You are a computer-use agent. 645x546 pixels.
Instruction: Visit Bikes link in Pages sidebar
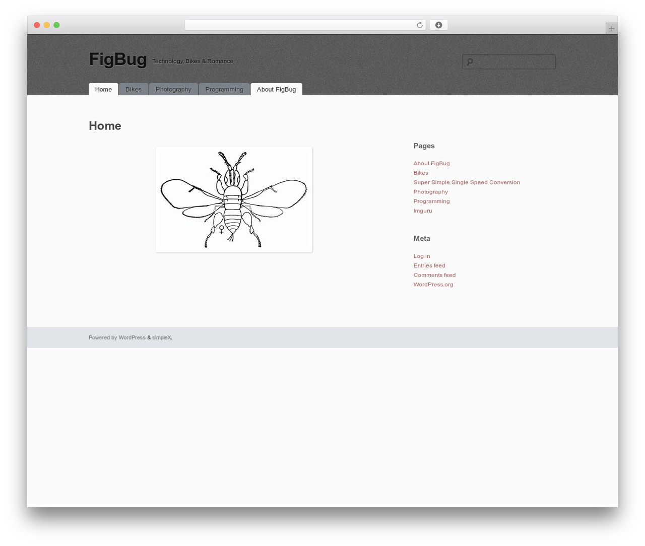(421, 173)
